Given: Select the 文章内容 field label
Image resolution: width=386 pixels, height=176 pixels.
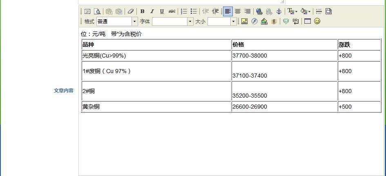Looking at the screenshot, I should coord(63,91).
